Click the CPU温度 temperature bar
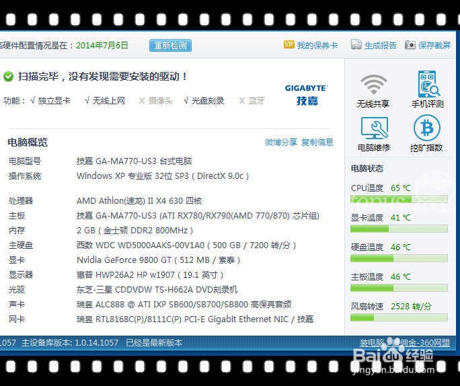Viewport: 460px width, 386px height. coord(399,200)
